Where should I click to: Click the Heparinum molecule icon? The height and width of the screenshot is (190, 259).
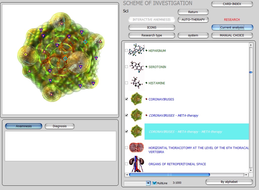point(136,51)
